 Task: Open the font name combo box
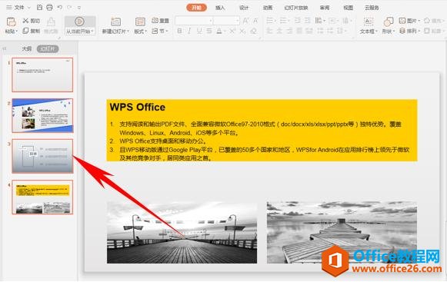pos(194,21)
